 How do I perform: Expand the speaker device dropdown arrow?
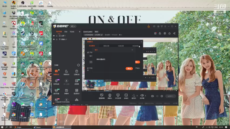point(145,96)
